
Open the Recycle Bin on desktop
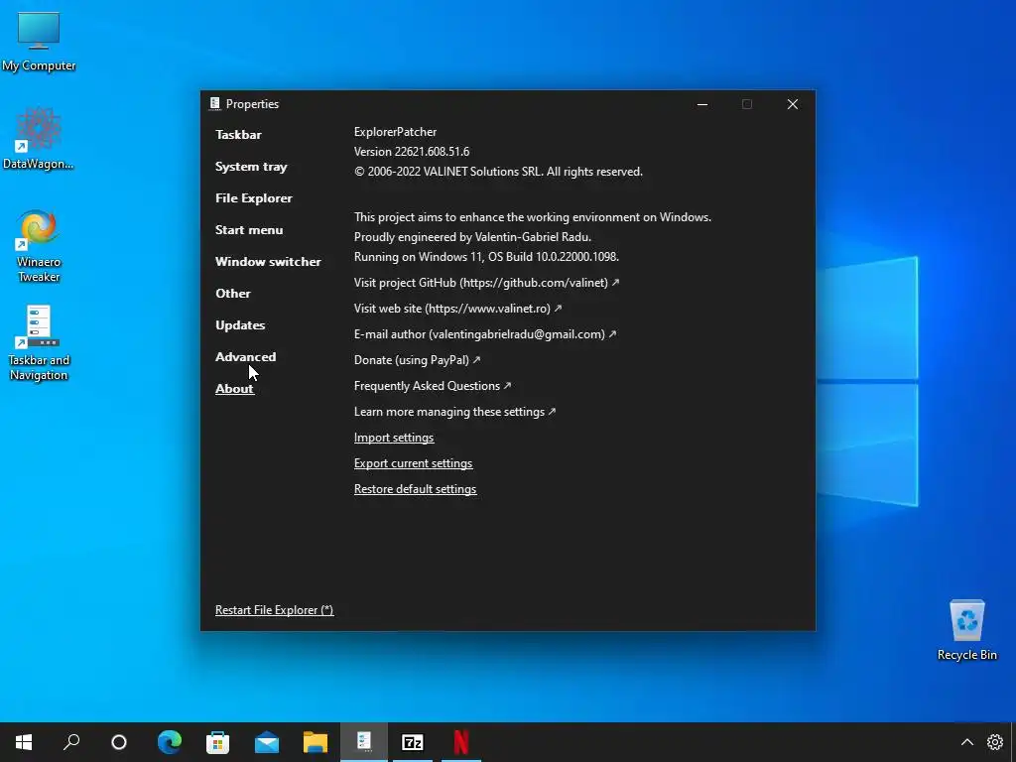[x=966, y=630]
